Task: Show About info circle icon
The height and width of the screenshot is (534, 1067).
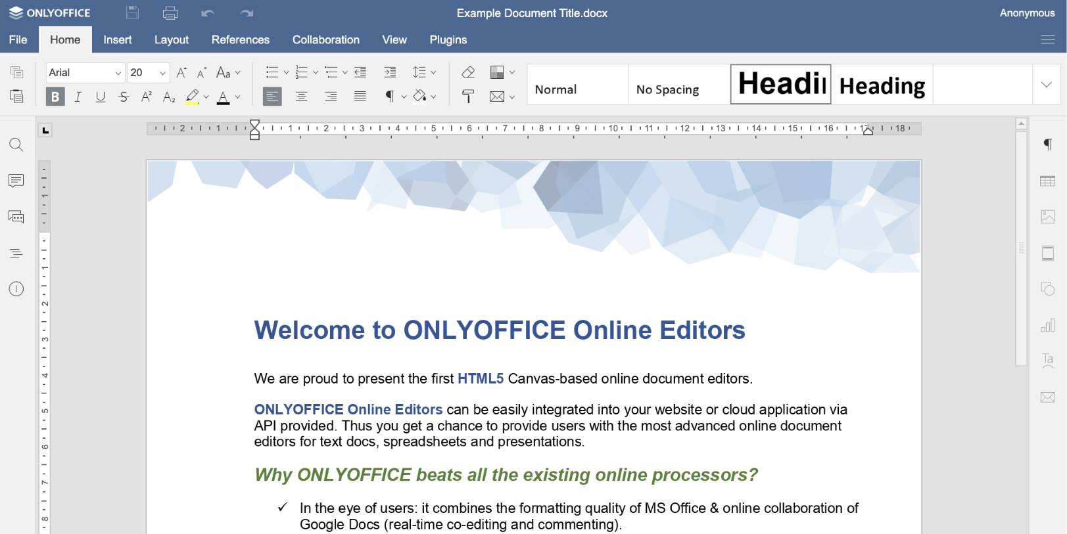Action: (x=16, y=289)
